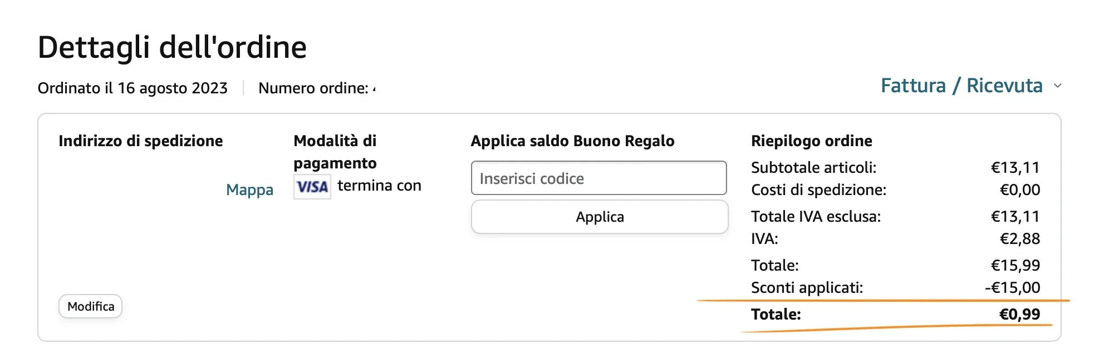
Task: Click the Modalità di pagamento label
Action: [335, 152]
